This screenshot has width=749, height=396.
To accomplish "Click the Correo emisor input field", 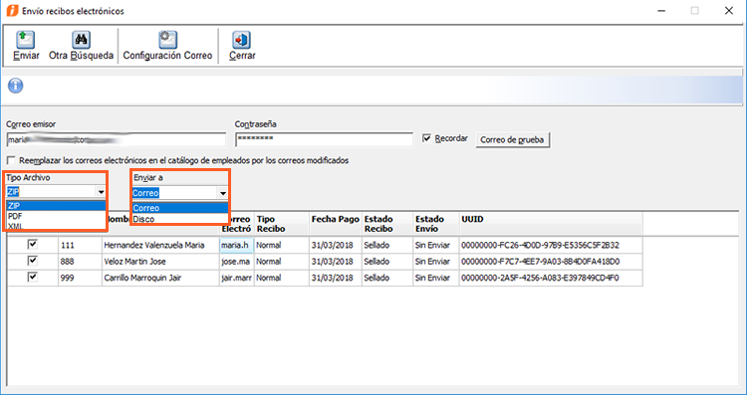I will (x=117, y=139).
